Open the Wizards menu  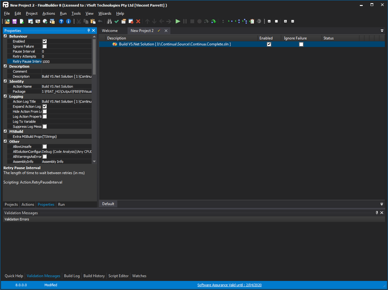105,13
